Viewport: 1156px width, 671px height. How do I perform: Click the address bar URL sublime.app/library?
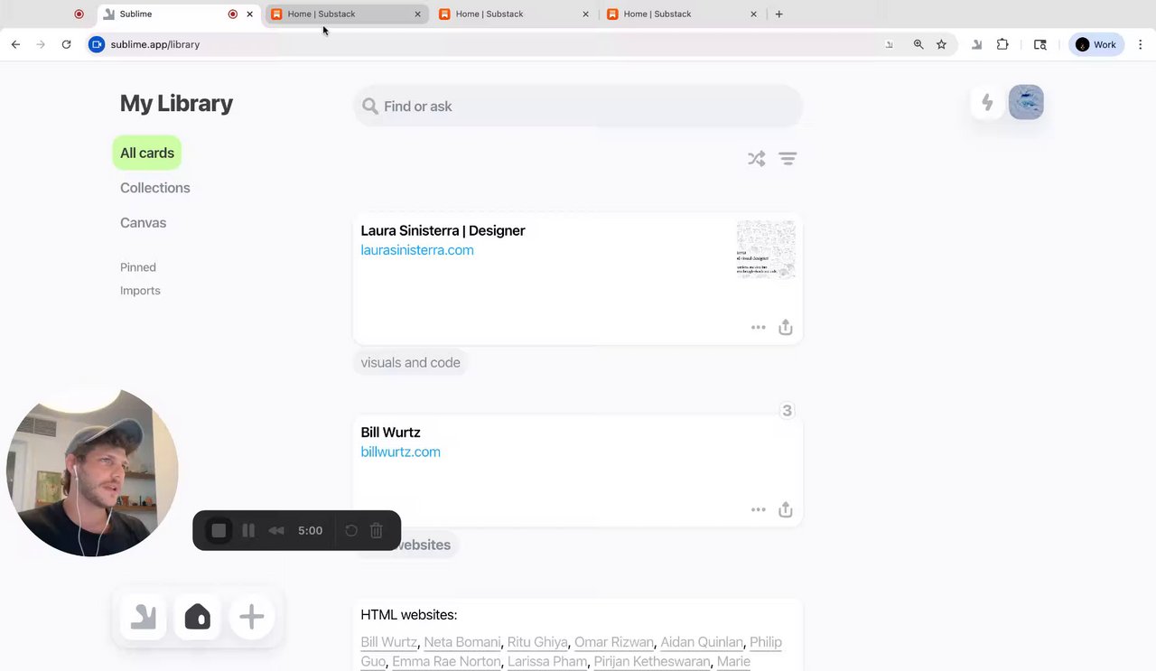pyautogui.click(x=155, y=44)
